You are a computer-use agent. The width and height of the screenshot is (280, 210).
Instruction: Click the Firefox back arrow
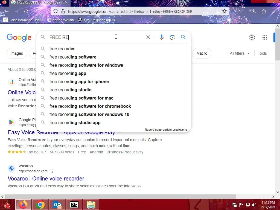7,11
